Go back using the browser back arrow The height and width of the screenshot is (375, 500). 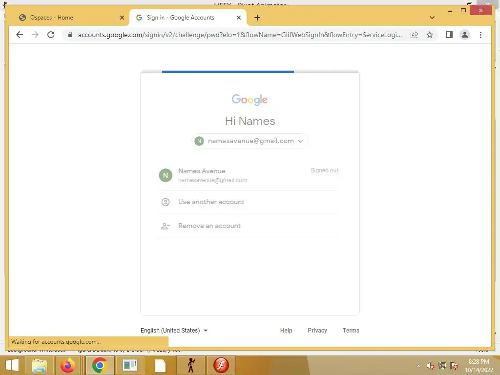(x=20, y=35)
